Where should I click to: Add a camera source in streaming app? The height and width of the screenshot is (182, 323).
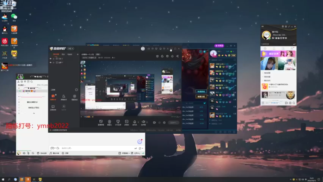[109, 123]
